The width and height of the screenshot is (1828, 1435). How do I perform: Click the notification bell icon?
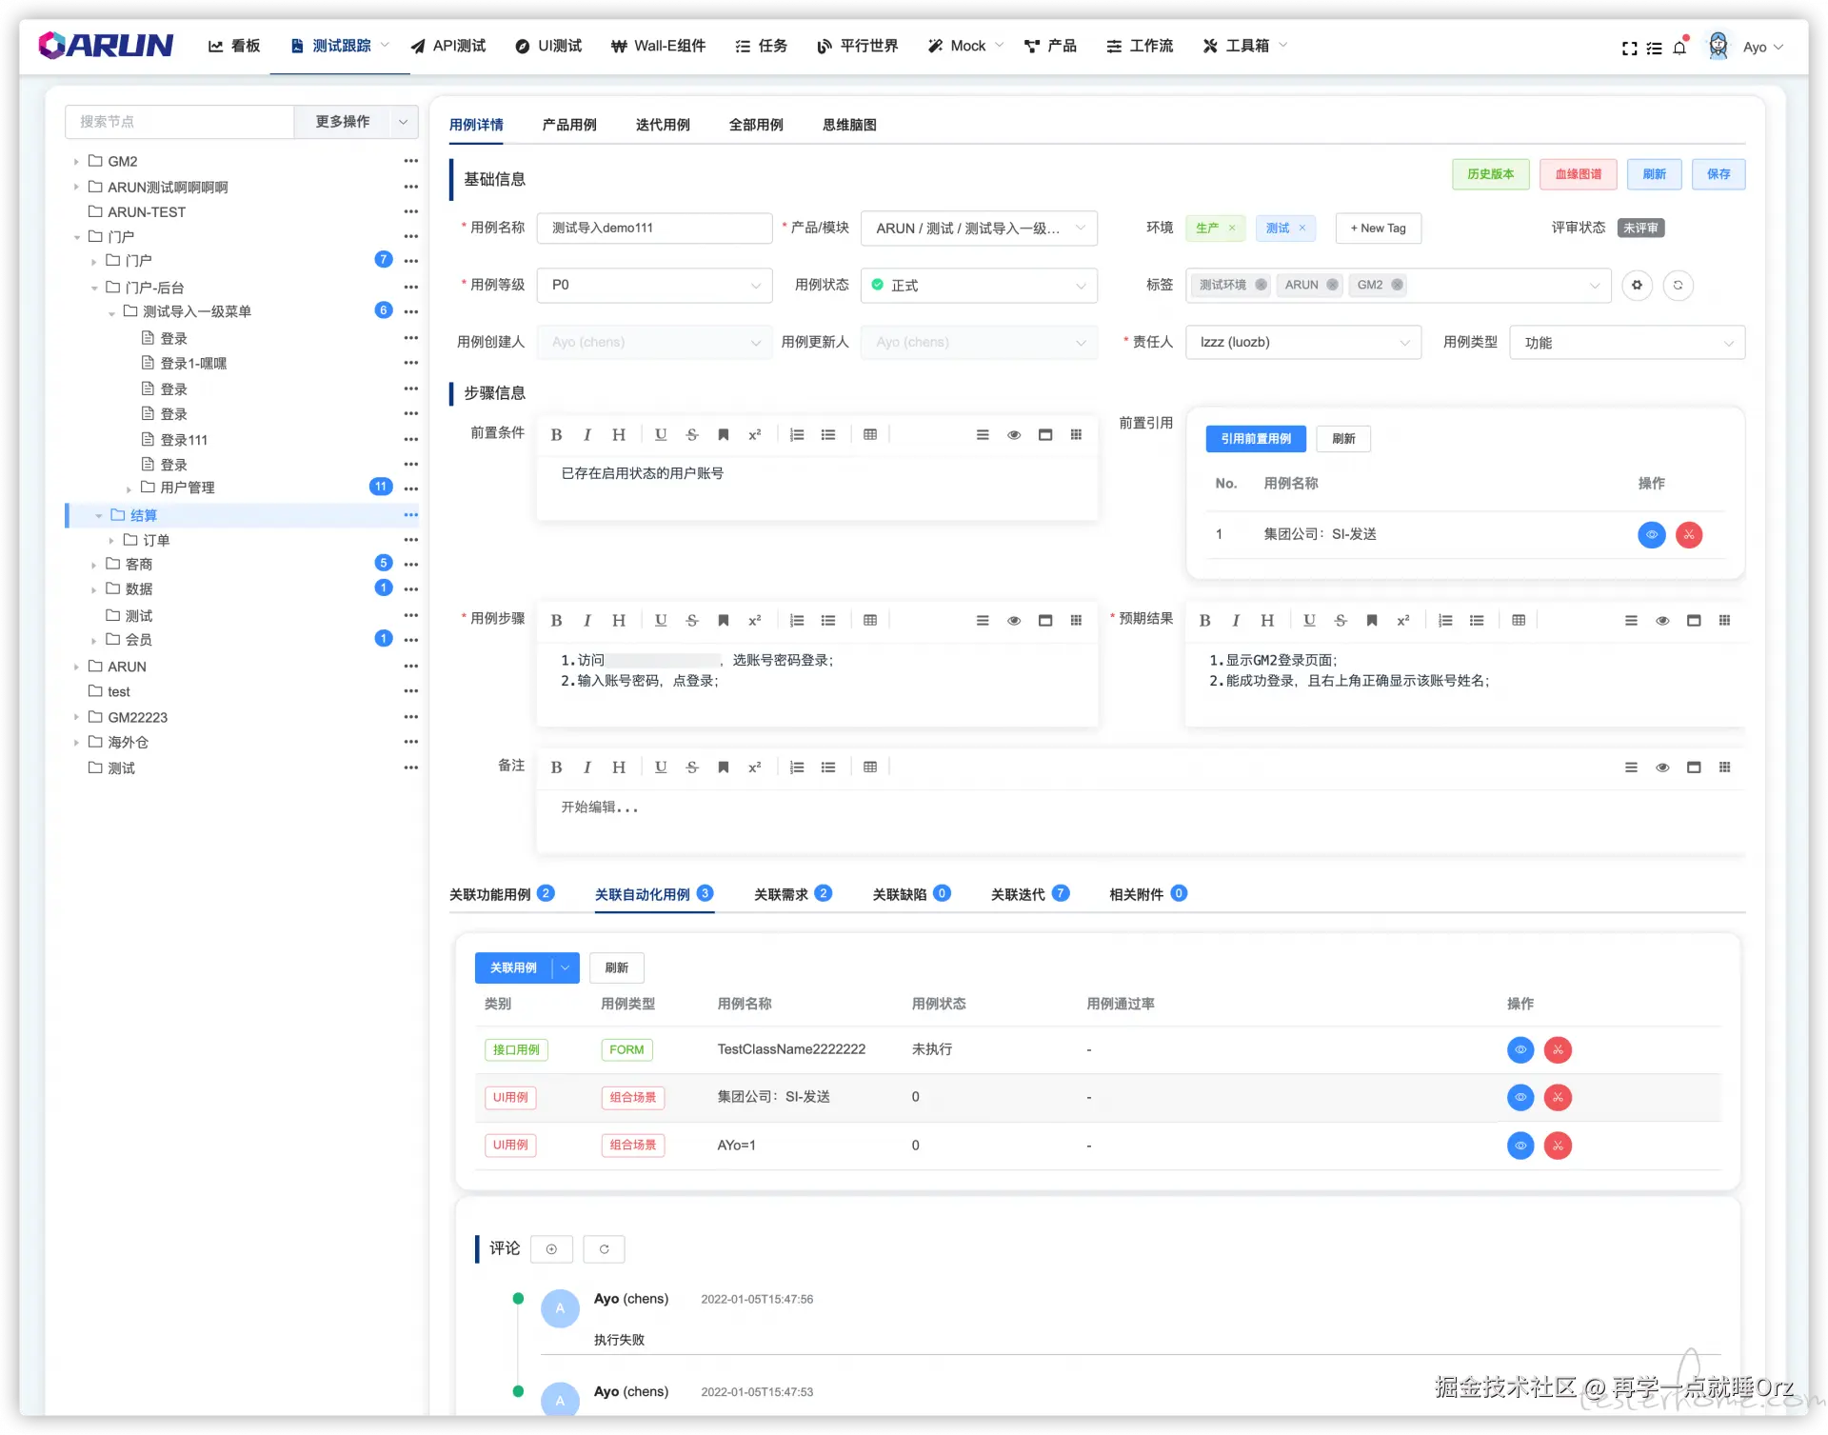coord(1679,48)
